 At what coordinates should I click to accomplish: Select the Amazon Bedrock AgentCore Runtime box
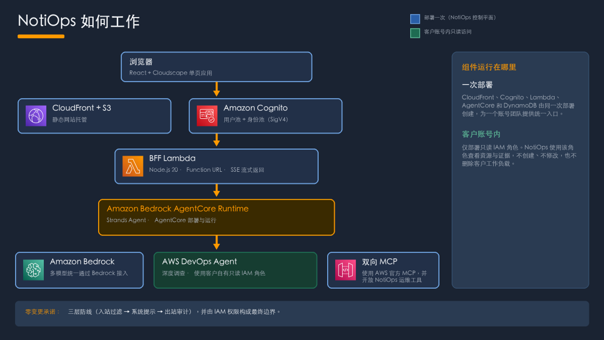(216, 217)
